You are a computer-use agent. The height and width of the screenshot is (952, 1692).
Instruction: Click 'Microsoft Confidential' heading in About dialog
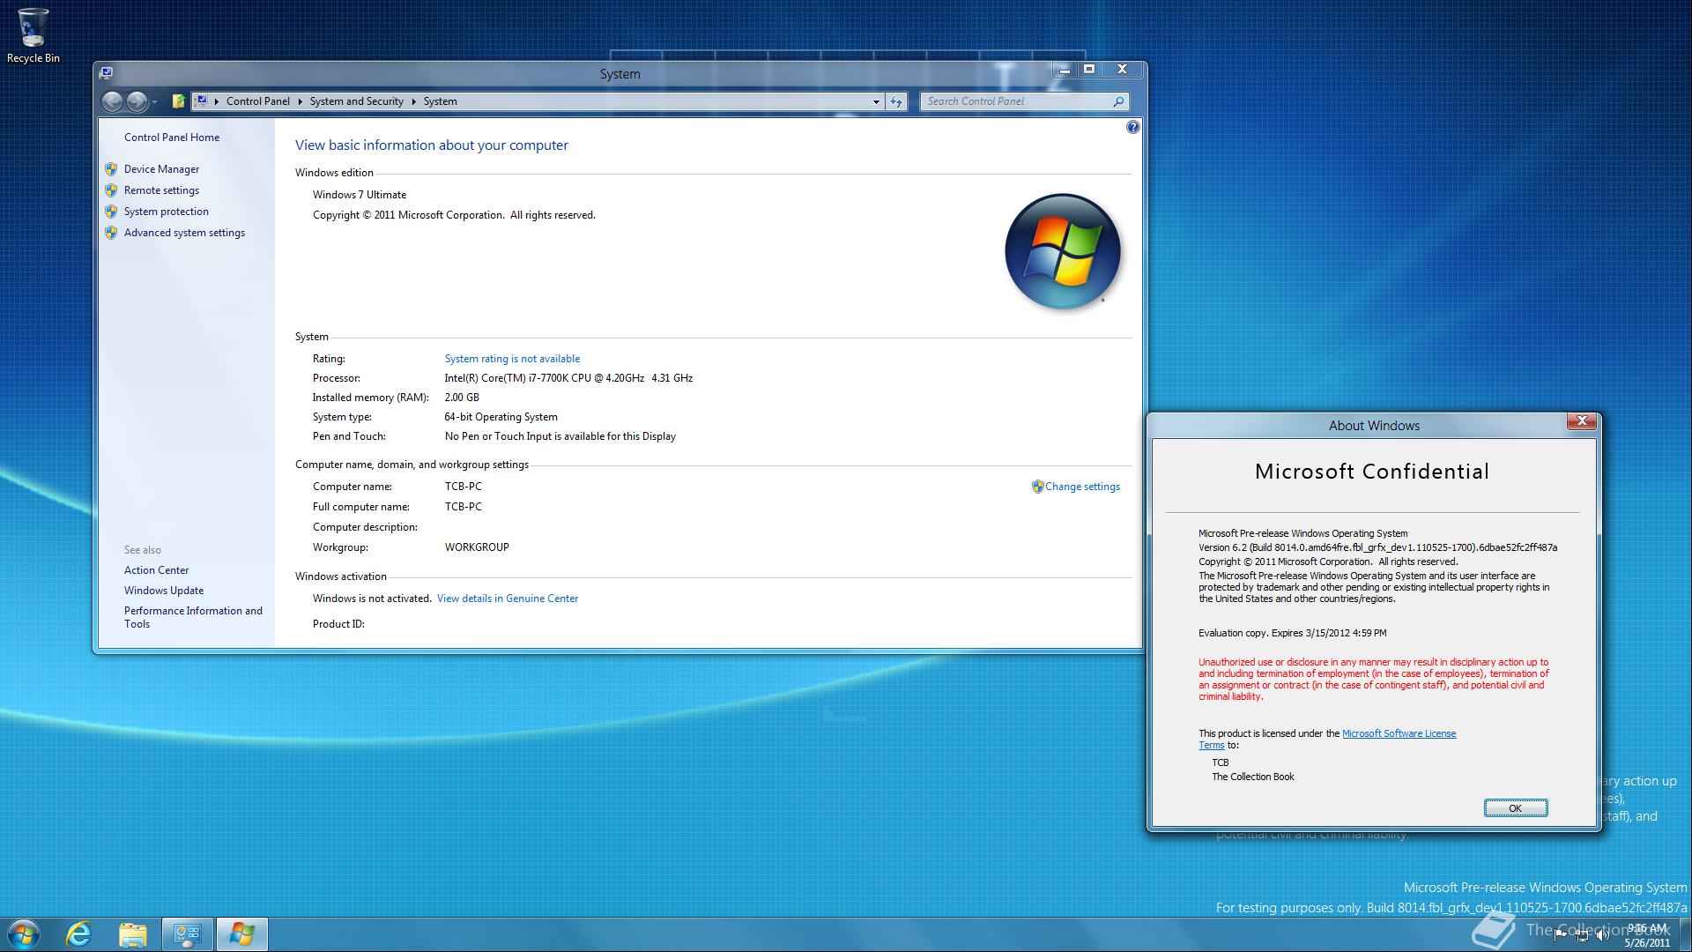tap(1372, 472)
